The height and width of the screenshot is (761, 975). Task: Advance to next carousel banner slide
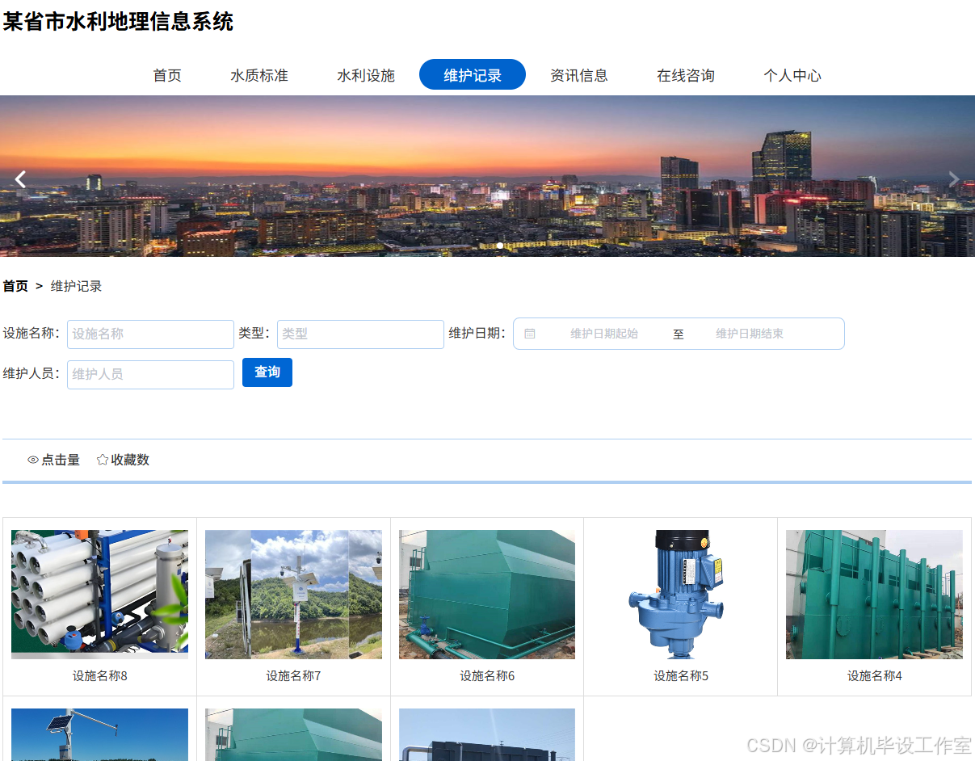point(954,179)
